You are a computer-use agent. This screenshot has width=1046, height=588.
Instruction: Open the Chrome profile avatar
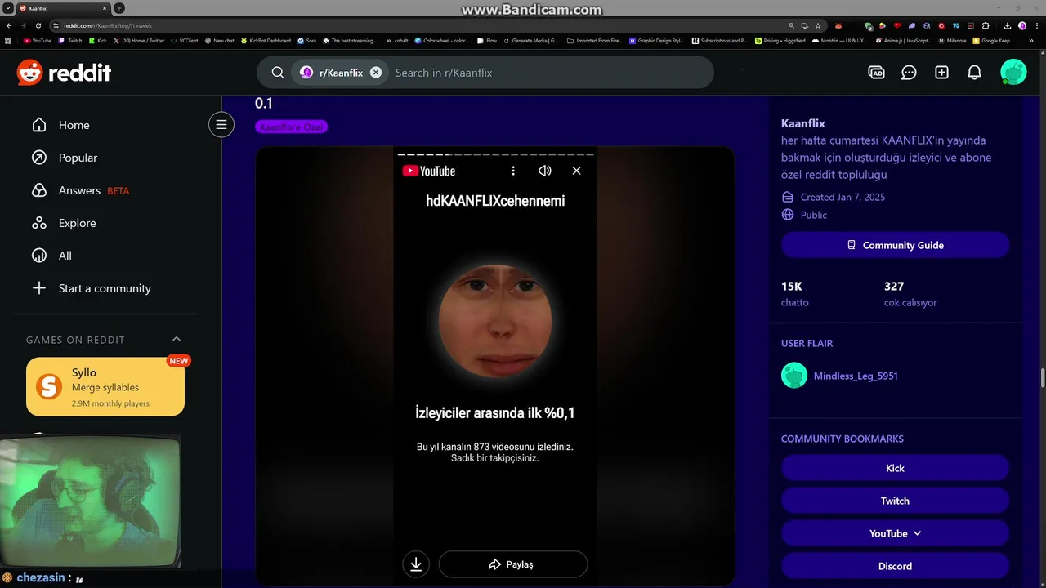(x=1022, y=25)
